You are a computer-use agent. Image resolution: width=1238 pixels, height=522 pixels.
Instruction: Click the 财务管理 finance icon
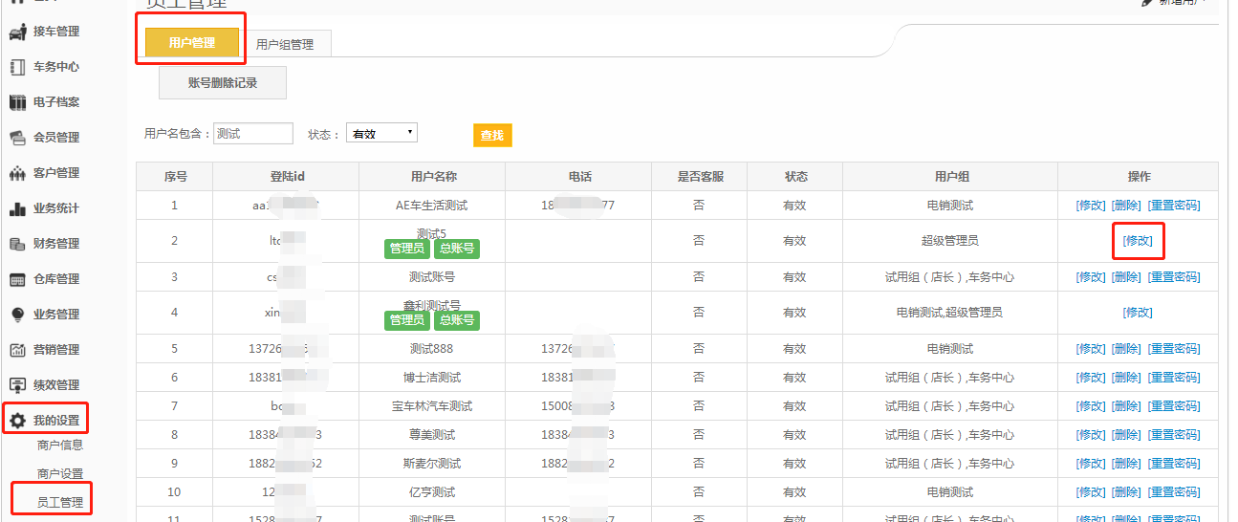coord(17,244)
